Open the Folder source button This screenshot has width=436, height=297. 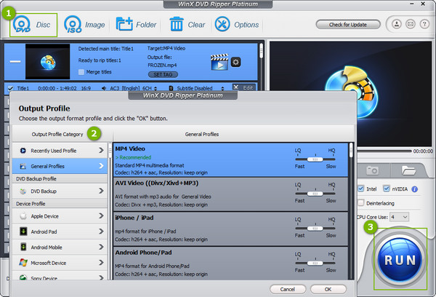tap(136, 25)
